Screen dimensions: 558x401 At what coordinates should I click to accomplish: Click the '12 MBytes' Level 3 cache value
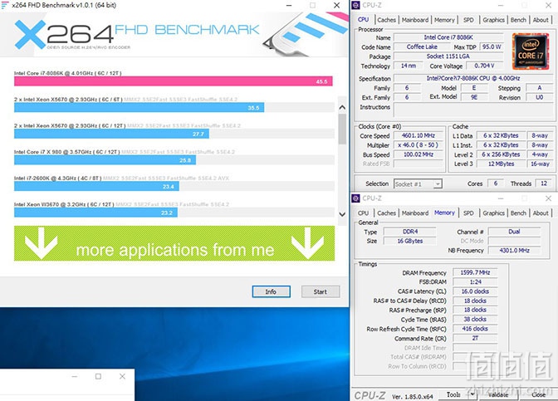point(501,164)
